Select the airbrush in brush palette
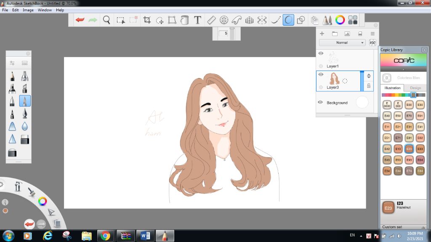Screen dimensions: 431x242 (x=25, y=76)
